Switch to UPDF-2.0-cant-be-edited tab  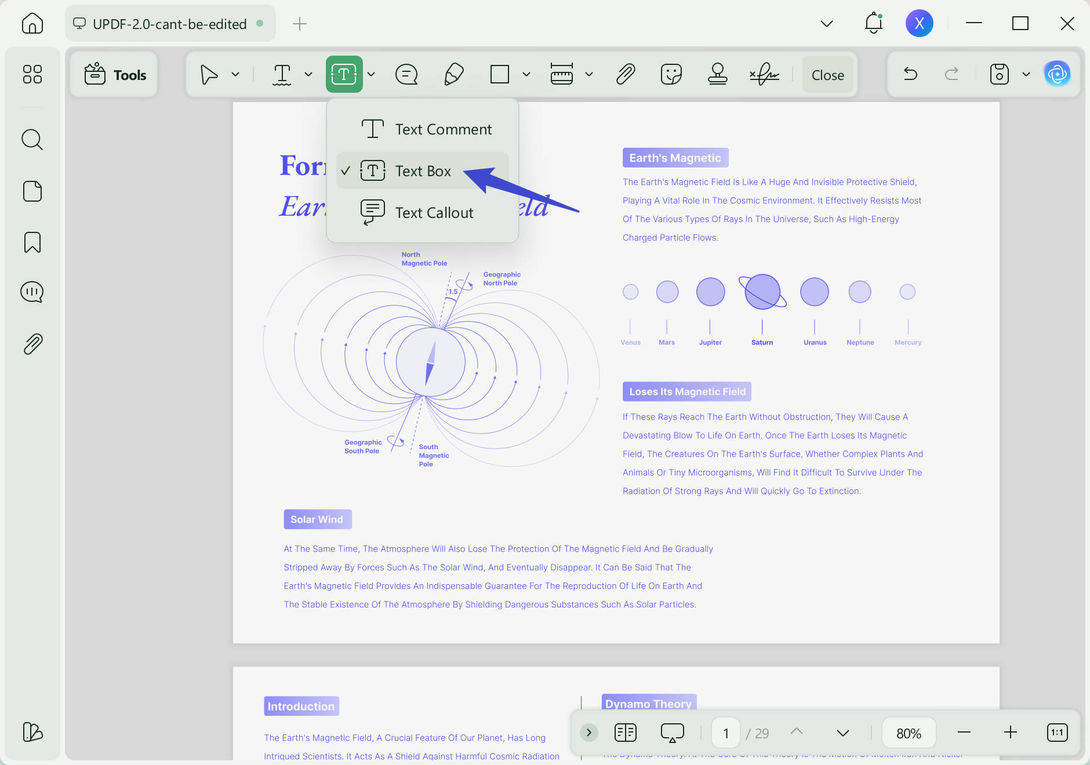click(169, 24)
